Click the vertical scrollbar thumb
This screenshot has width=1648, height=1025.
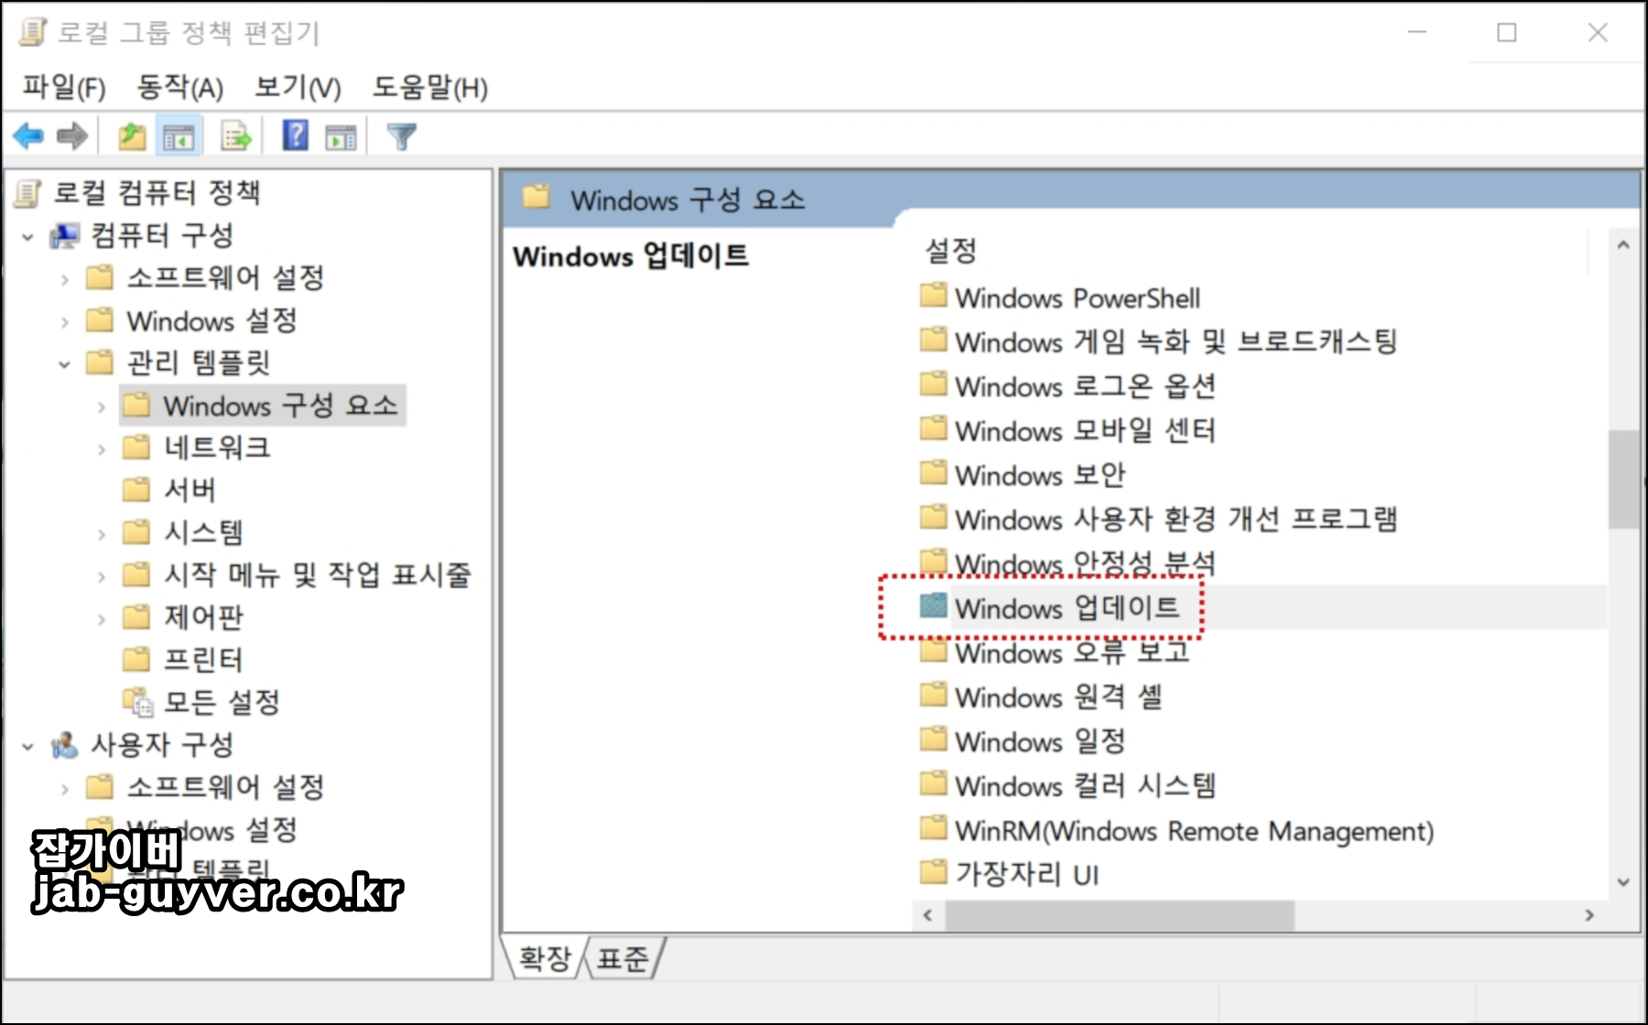(x=1623, y=479)
